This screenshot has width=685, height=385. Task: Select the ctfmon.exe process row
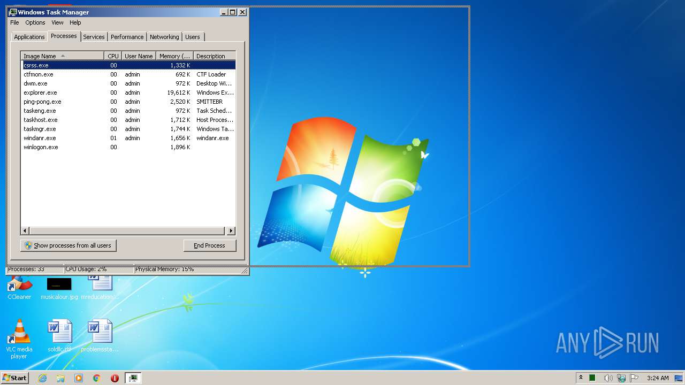pyautogui.click(x=128, y=74)
